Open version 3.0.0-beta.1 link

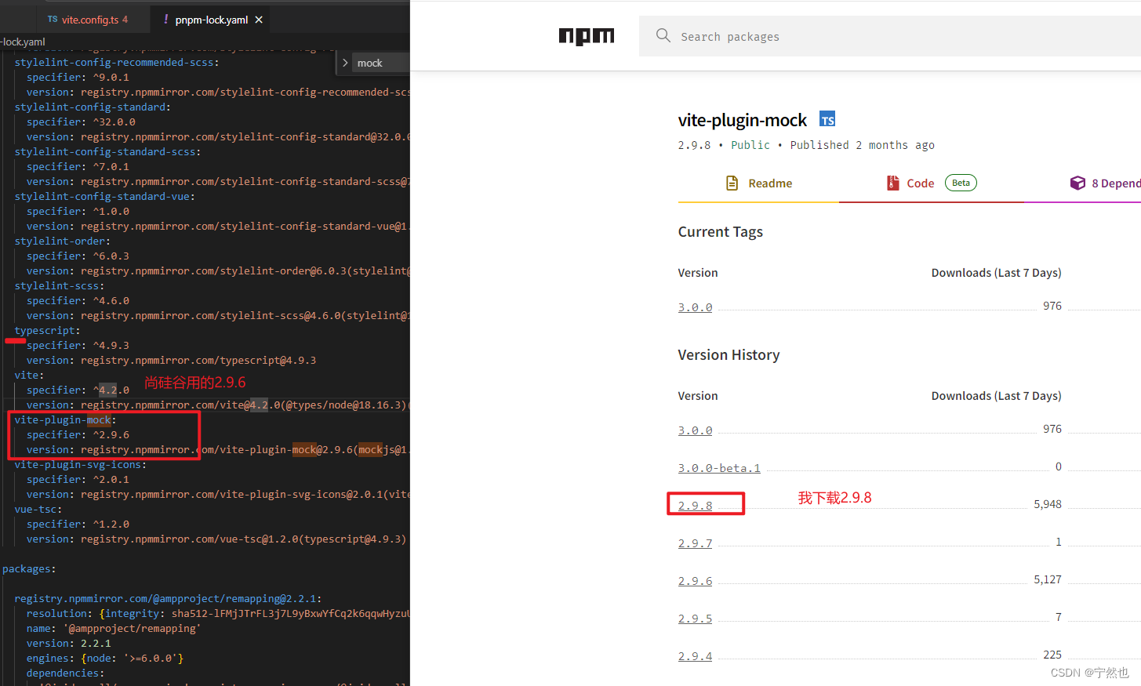(x=719, y=468)
